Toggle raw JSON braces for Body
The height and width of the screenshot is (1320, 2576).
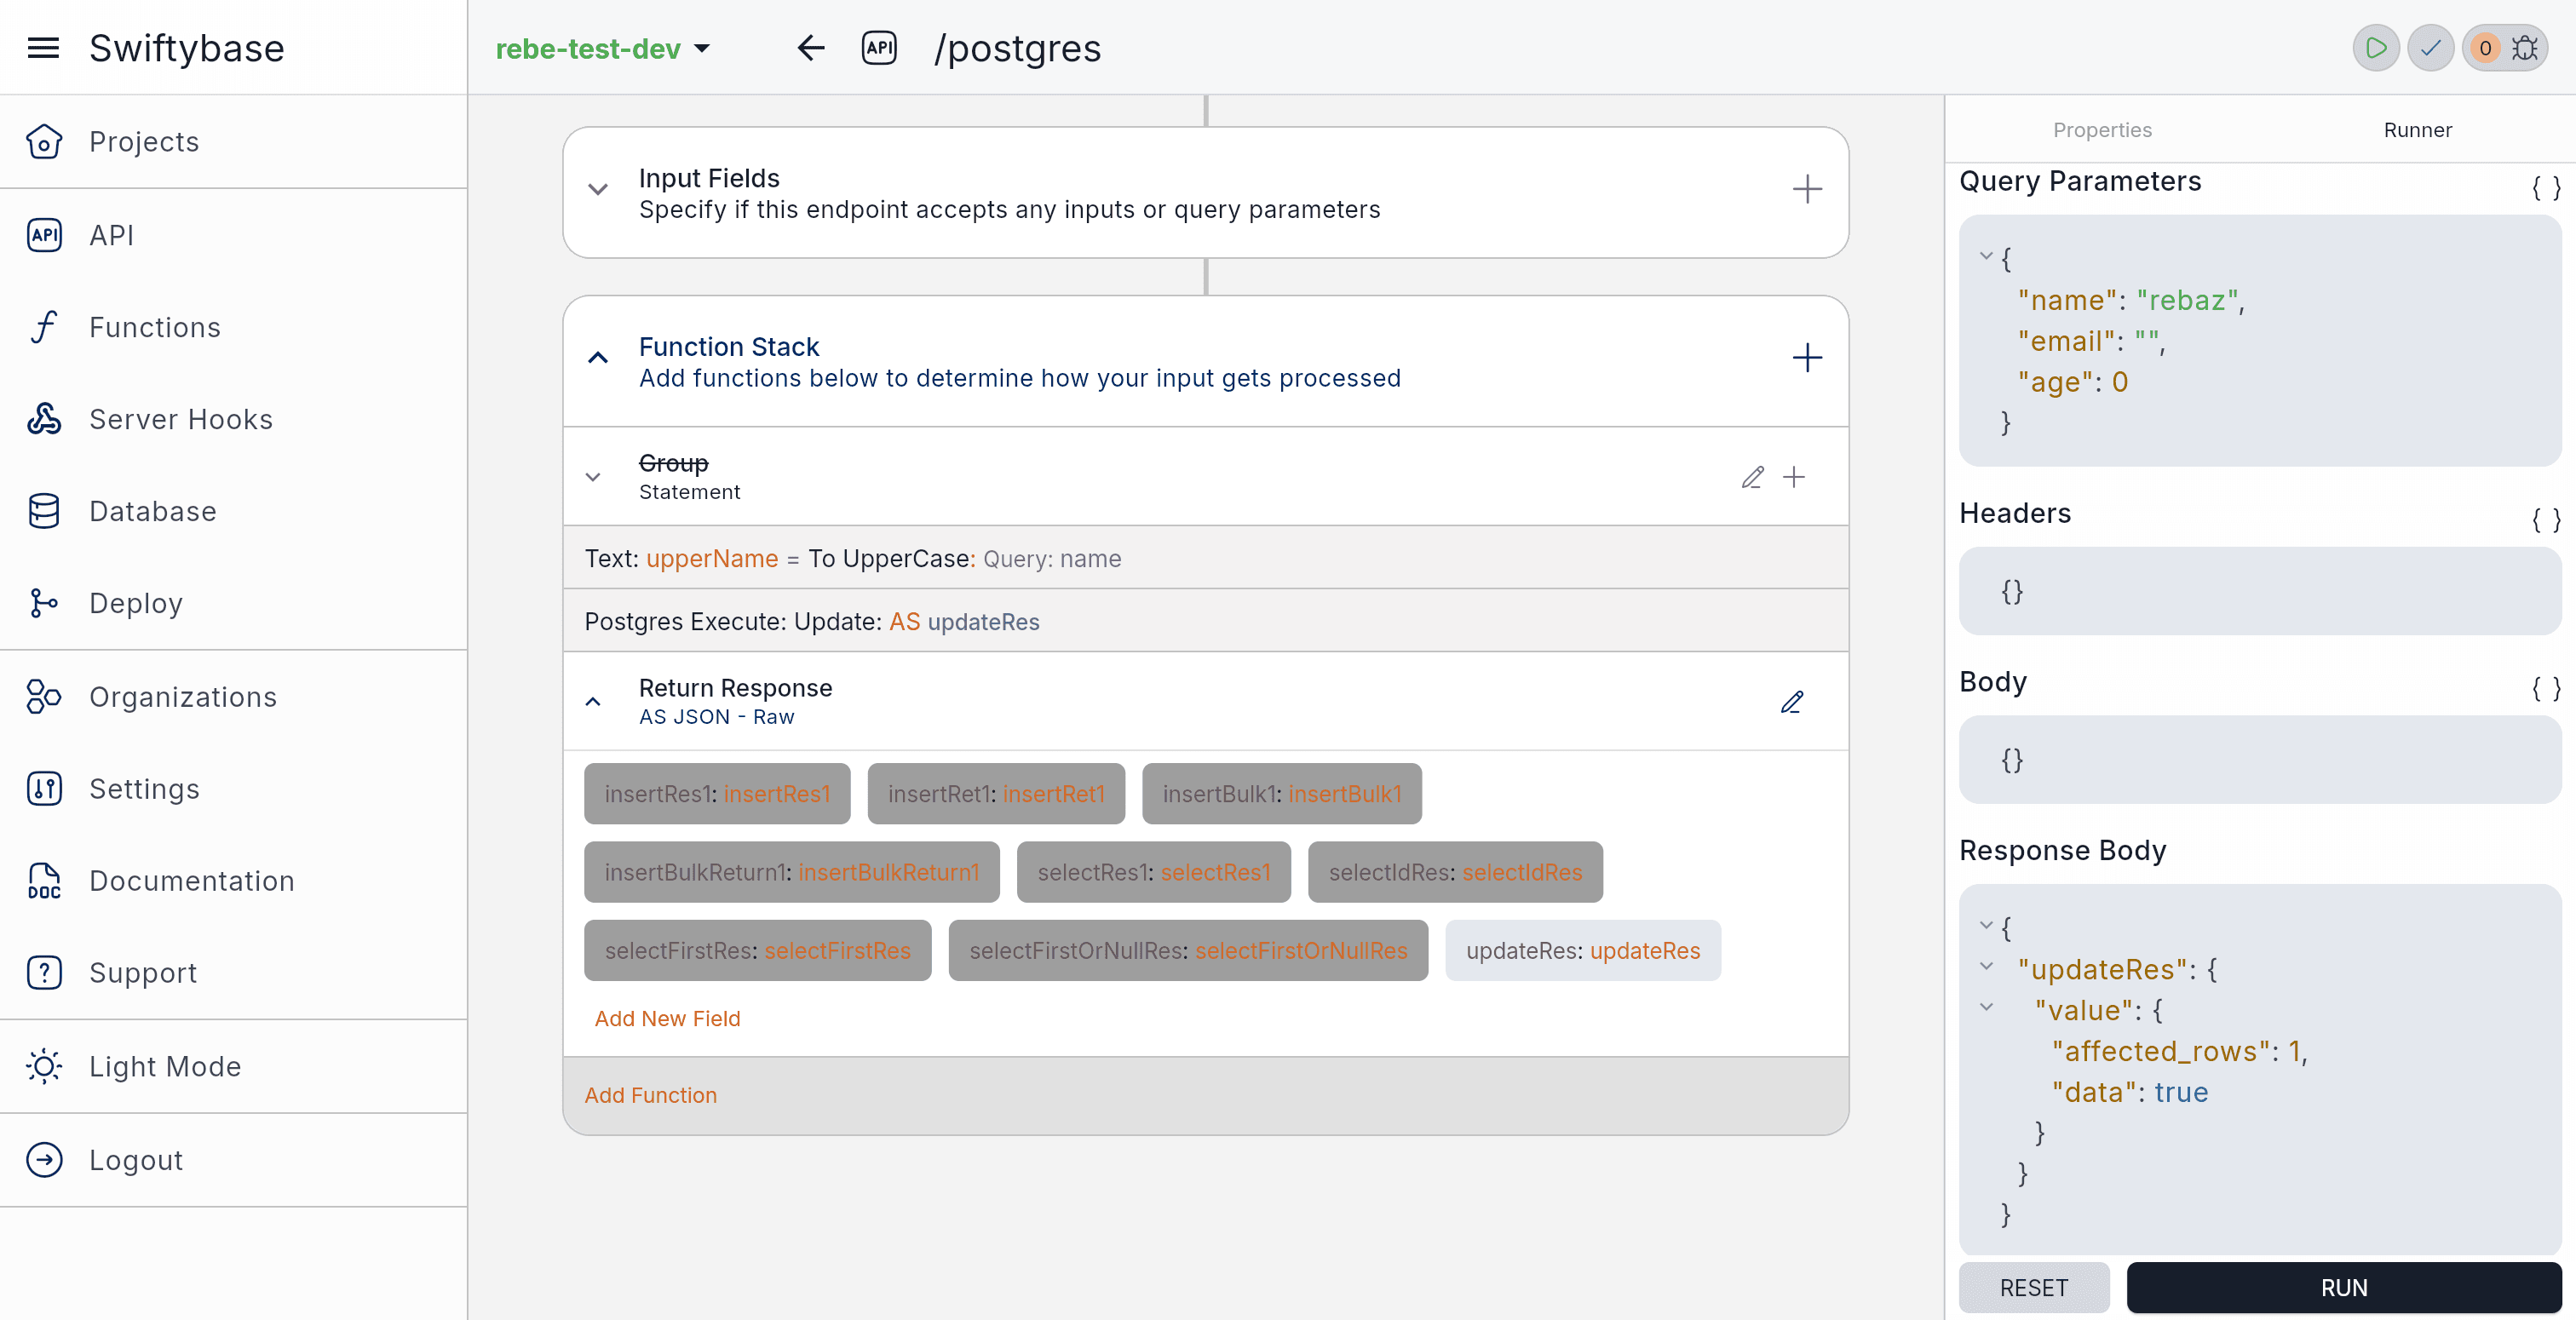tap(2546, 689)
